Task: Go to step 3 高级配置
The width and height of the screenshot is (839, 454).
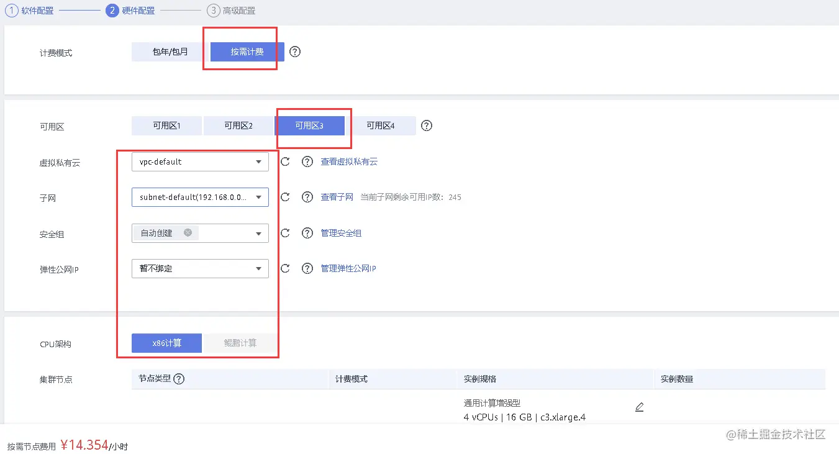Action: click(x=231, y=11)
